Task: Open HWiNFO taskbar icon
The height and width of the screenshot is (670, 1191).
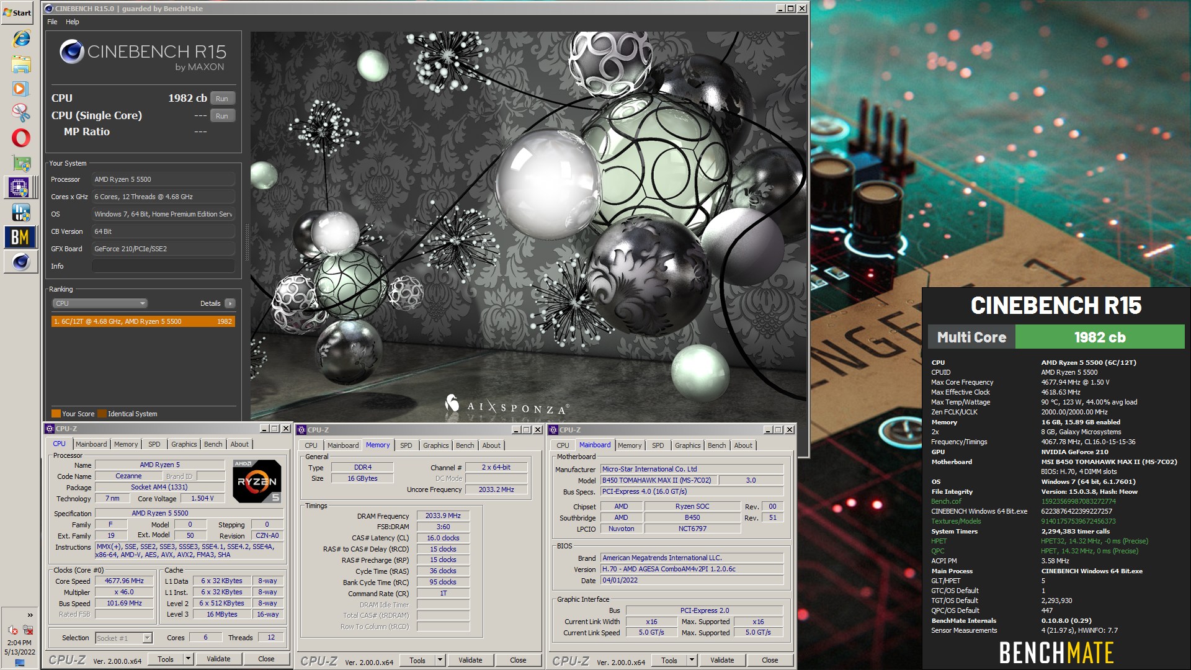Action: (x=21, y=213)
